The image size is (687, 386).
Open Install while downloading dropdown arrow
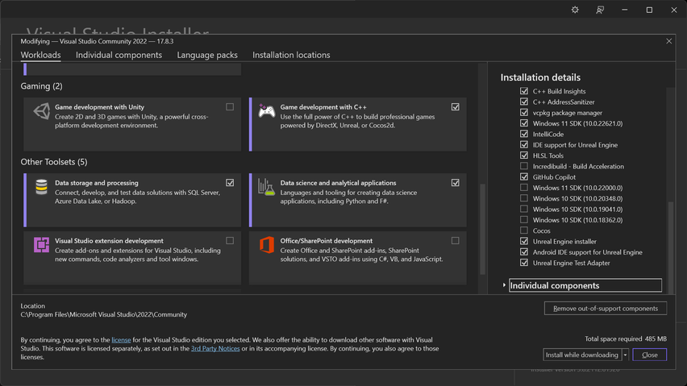625,355
